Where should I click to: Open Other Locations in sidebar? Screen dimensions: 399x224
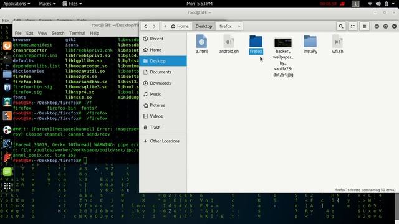(163, 141)
